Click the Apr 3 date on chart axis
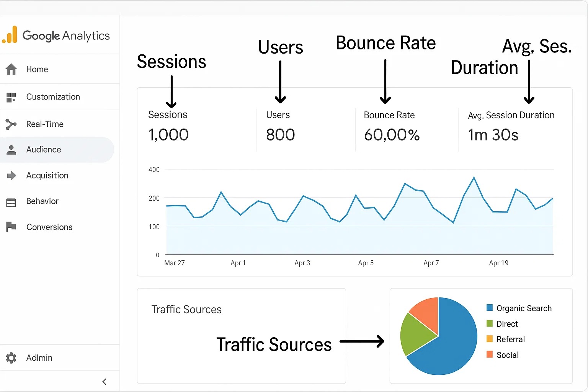The height and width of the screenshot is (392, 588). pos(302,263)
